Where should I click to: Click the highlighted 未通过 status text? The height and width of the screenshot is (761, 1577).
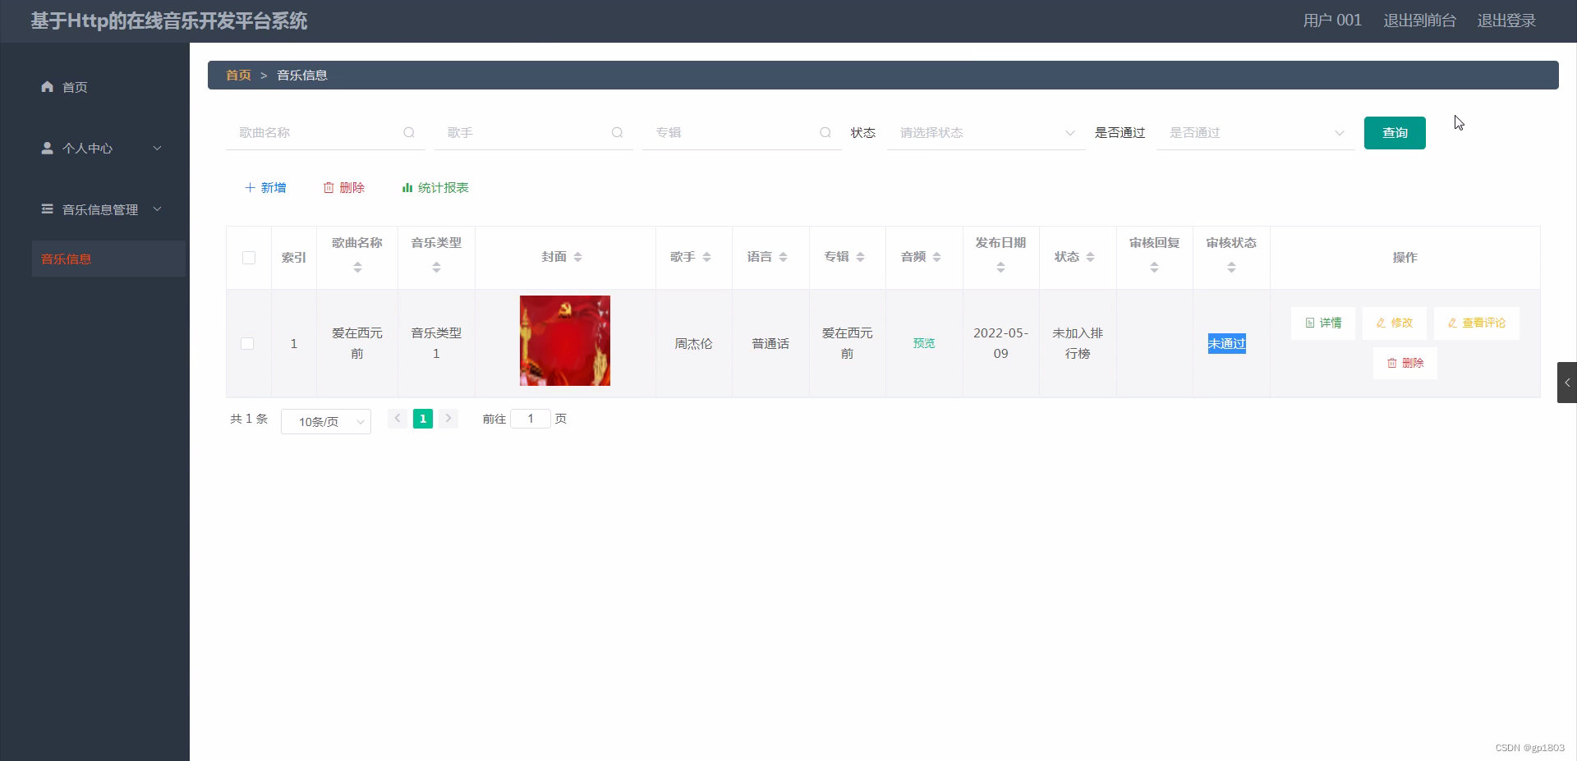[x=1227, y=344]
